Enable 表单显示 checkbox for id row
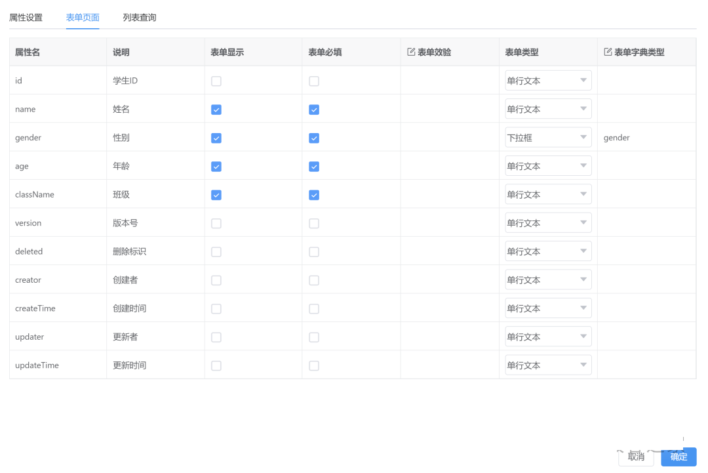Image resolution: width=708 pixels, height=473 pixels. pyautogui.click(x=216, y=81)
